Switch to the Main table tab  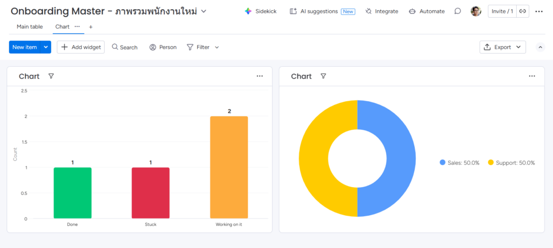pos(30,26)
